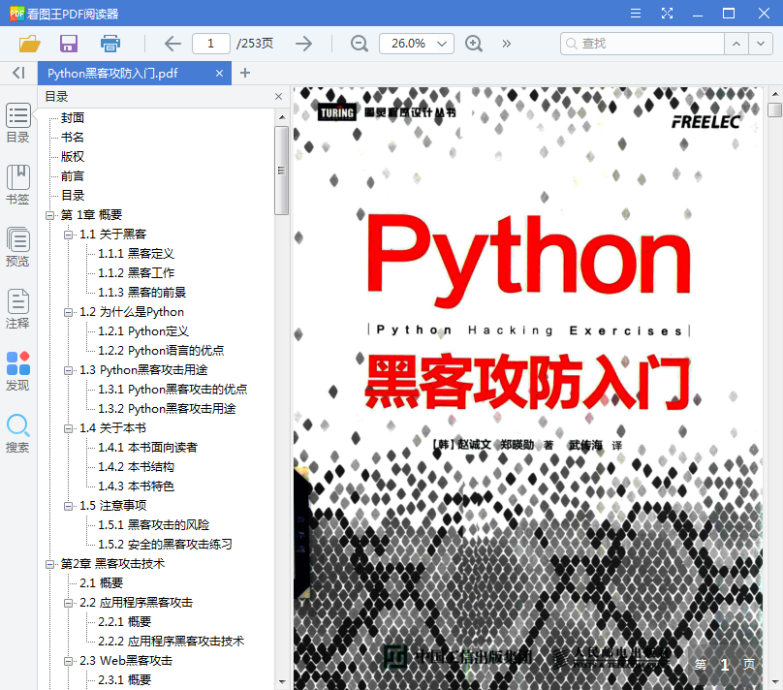Click outline panel scroll-up arrow
Viewport: 783px width, 690px height.
(x=282, y=117)
